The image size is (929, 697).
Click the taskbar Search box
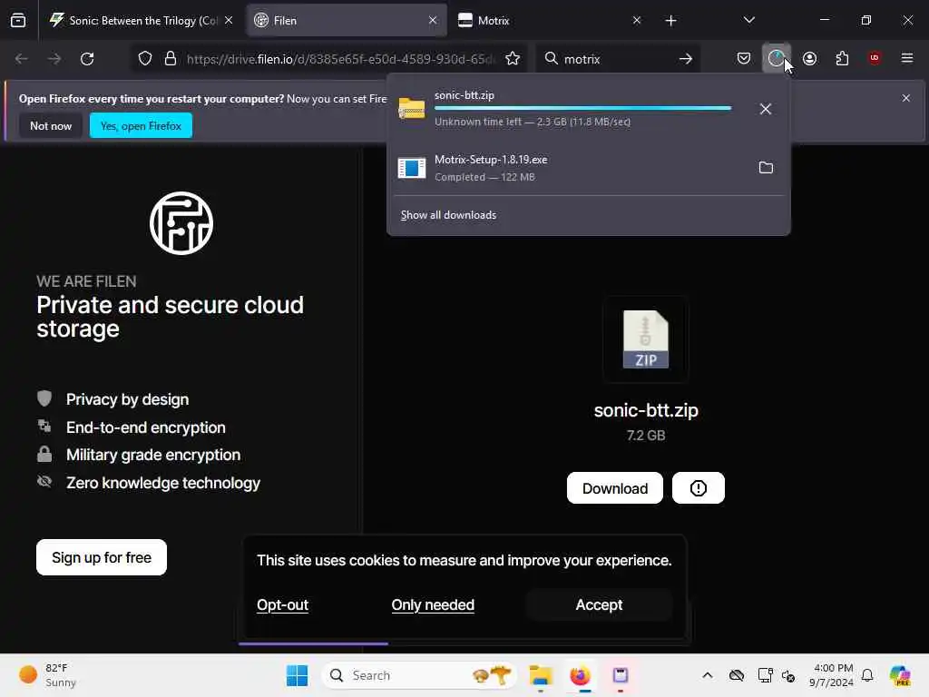coord(418,675)
